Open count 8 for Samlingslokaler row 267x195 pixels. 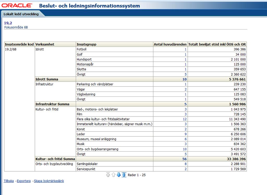186,164
